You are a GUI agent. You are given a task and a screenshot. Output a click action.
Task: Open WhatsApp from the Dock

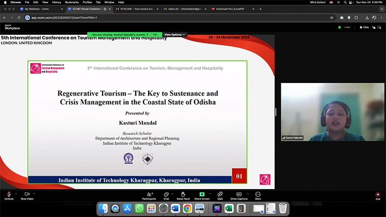[x=139, y=208]
